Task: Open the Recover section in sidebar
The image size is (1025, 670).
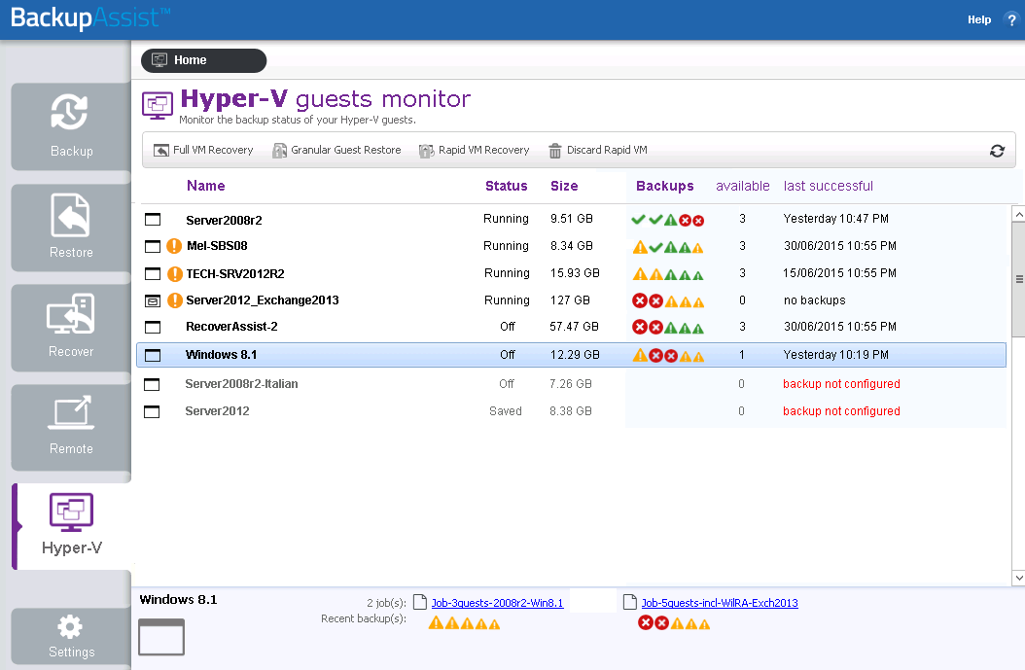Action: click(x=71, y=328)
